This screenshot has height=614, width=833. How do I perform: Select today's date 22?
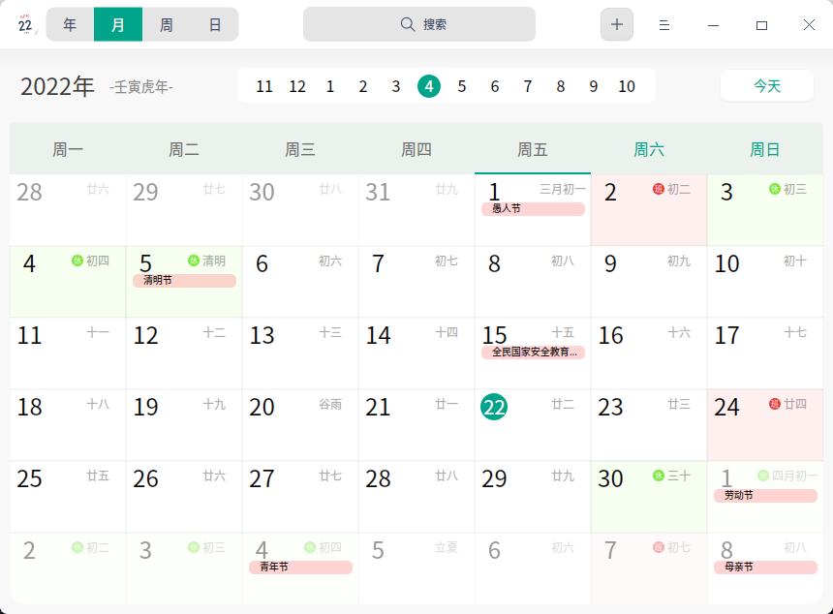pyautogui.click(x=494, y=407)
